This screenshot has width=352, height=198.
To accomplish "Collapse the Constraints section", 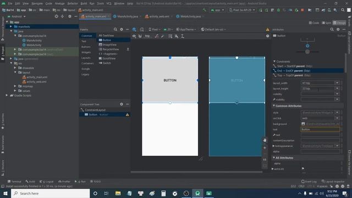I will point(274,61).
